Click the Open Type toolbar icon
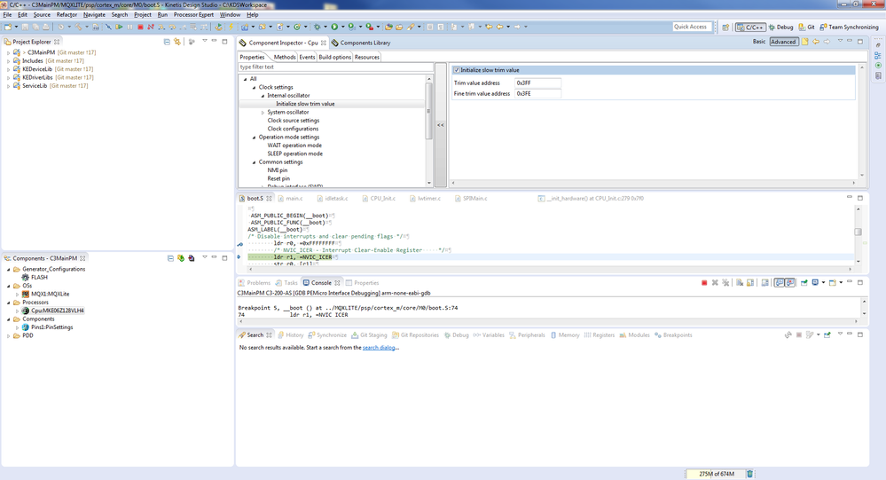The height and width of the screenshot is (480, 886). pyautogui.click(x=388, y=27)
